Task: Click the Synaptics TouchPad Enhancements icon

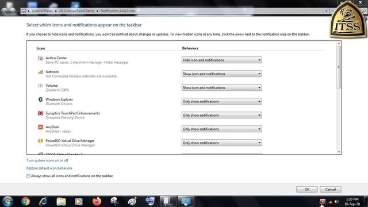Action: (40, 113)
